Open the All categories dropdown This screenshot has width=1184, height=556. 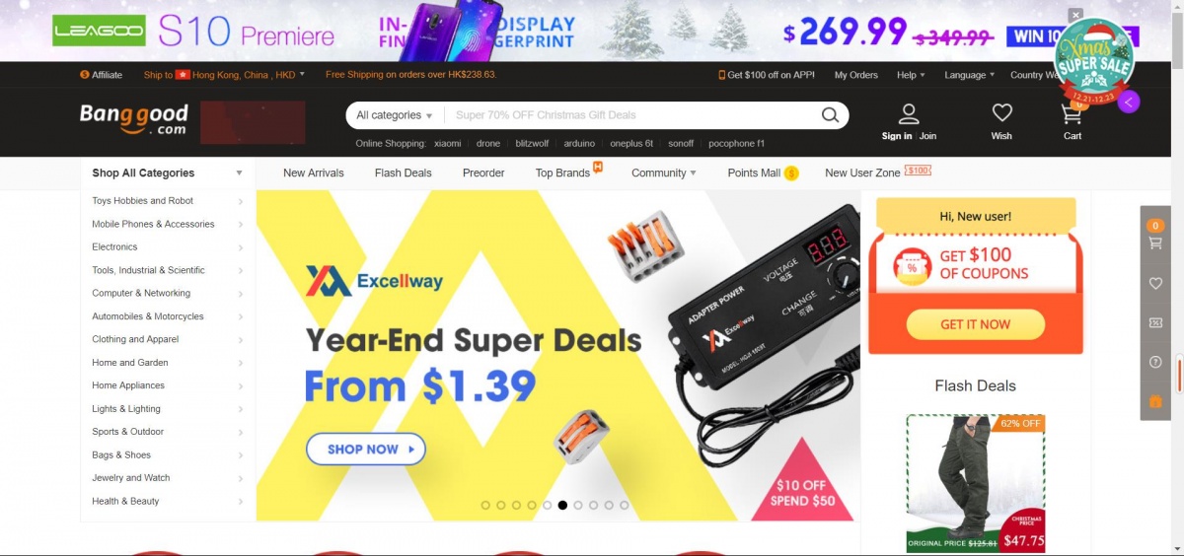tap(395, 115)
